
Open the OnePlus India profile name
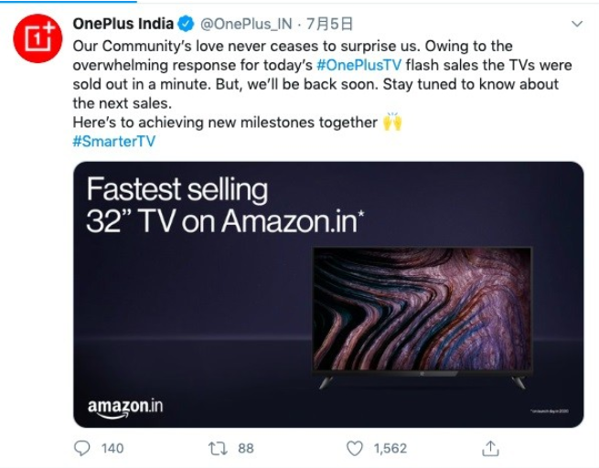[x=123, y=24]
